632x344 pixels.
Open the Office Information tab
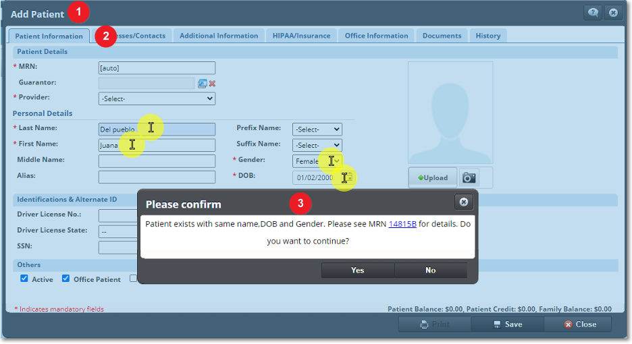tap(376, 36)
